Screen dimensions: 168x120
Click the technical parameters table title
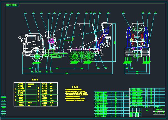35,80
